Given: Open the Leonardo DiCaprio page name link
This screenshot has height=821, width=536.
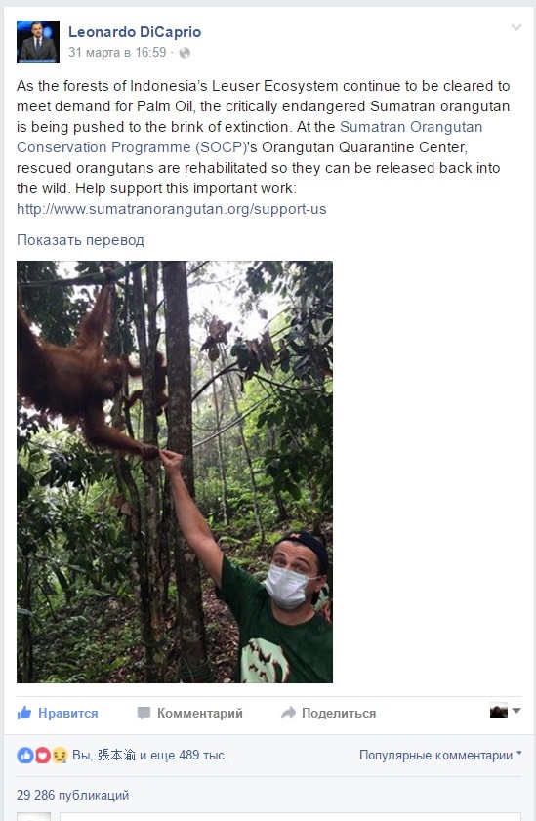Looking at the screenshot, I should (135, 32).
